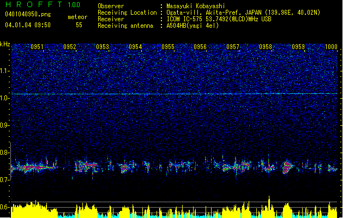
Task: Click the 0951 time marker
Action: [x=37, y=47]
